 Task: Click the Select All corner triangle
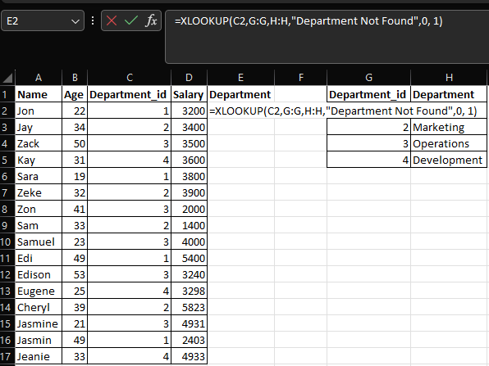pyautogui.click(x=7, y=78)
